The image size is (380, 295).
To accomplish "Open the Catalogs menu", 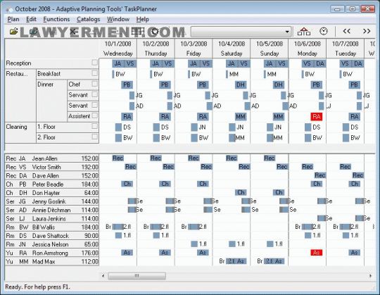I will tap(89, 19).
